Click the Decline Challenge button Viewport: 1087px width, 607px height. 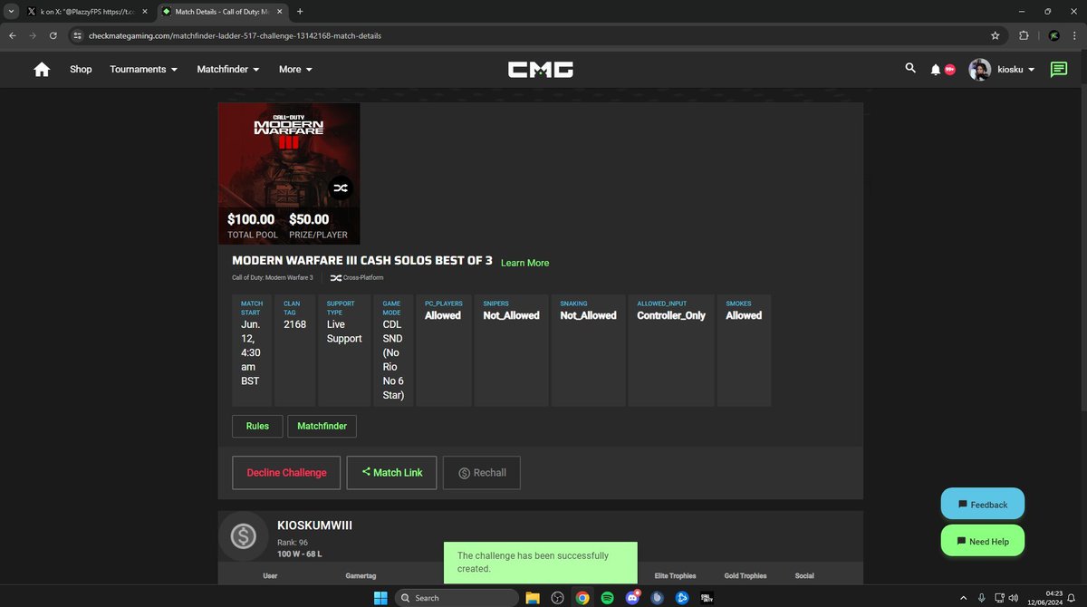point(286,473)
